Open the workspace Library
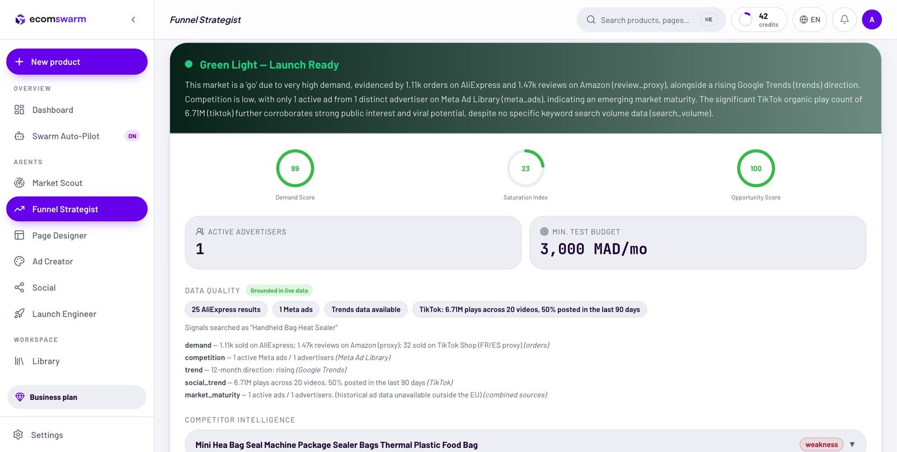This screenshot has width=897, height=452. (77, 361)
